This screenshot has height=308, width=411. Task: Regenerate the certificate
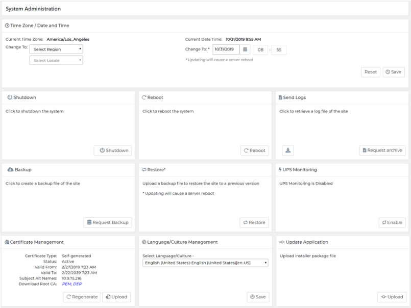(x=81, y=297)
